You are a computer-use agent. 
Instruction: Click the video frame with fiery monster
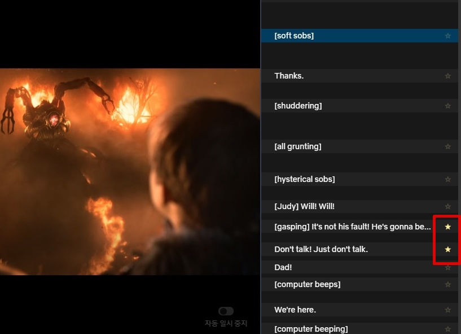coord(130,172)
